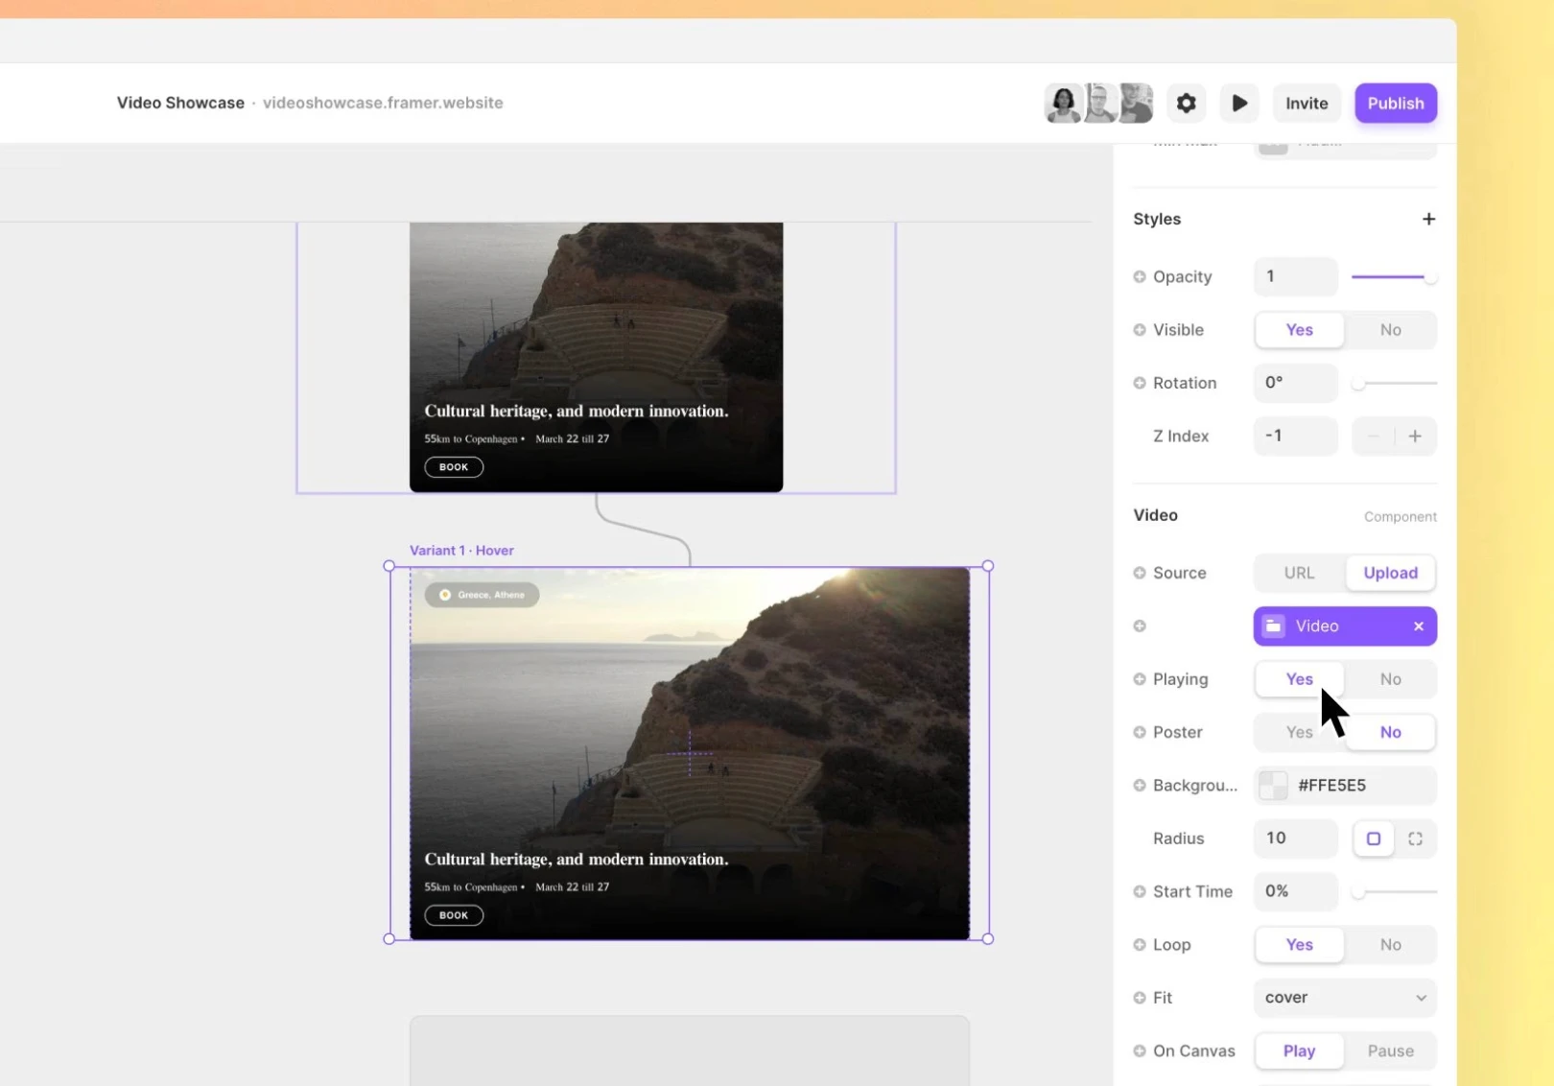Click the variable dot beside Visible
This screenshot has height=1086, width=1554.
coord(1140,330)
